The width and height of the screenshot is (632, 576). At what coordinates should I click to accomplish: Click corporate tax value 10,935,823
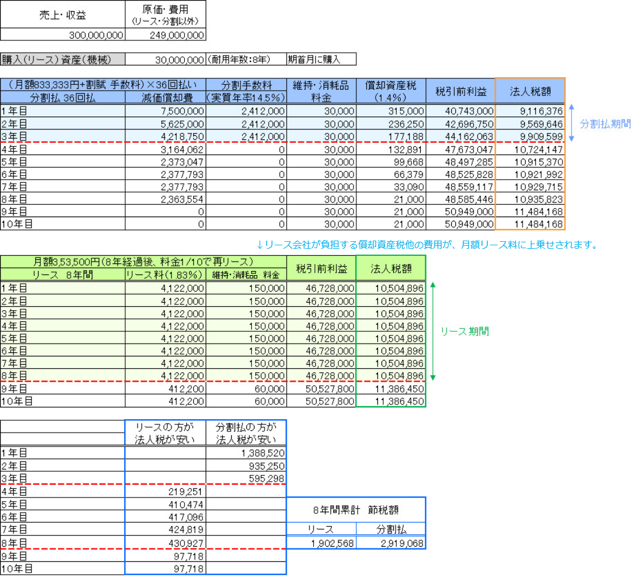click(530, 198)
